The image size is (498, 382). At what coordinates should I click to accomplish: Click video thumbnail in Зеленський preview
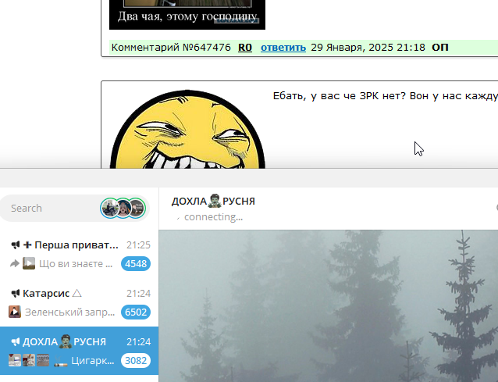point(14,312)
